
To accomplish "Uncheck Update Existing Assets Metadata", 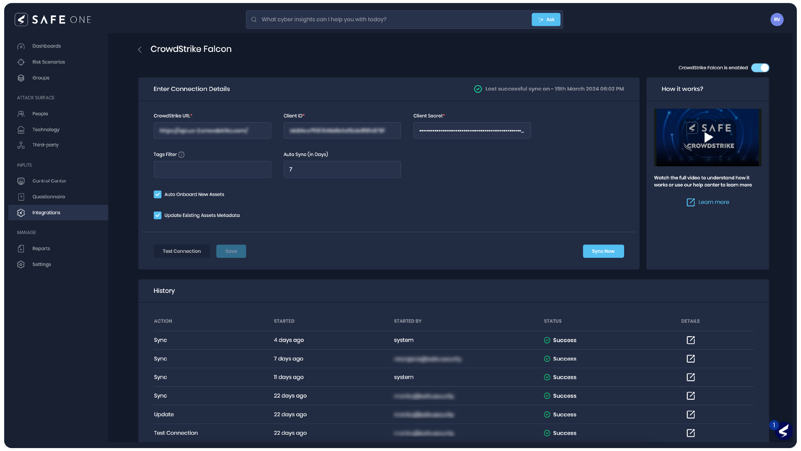I will click(157, 215).
